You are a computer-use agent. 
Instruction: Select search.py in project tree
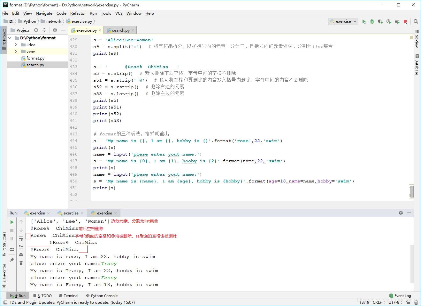tap(35, 65)
